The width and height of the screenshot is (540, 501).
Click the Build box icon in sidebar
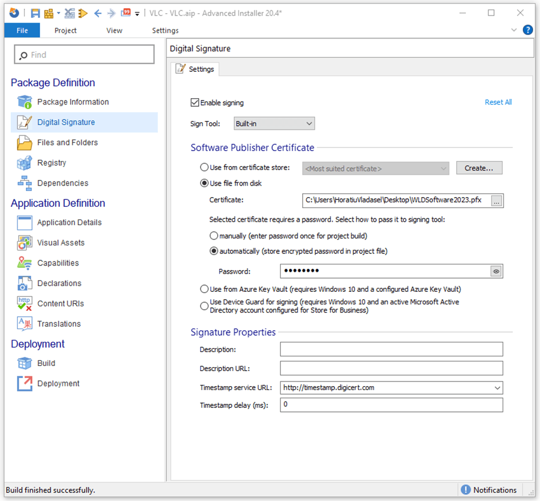point(25,363)
